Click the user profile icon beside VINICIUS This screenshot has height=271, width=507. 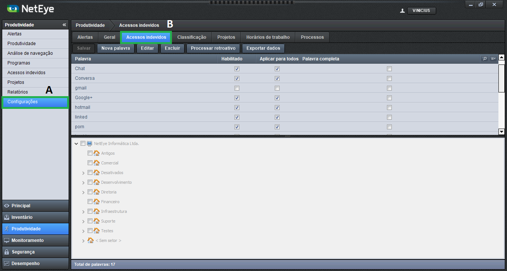point(402,11)
